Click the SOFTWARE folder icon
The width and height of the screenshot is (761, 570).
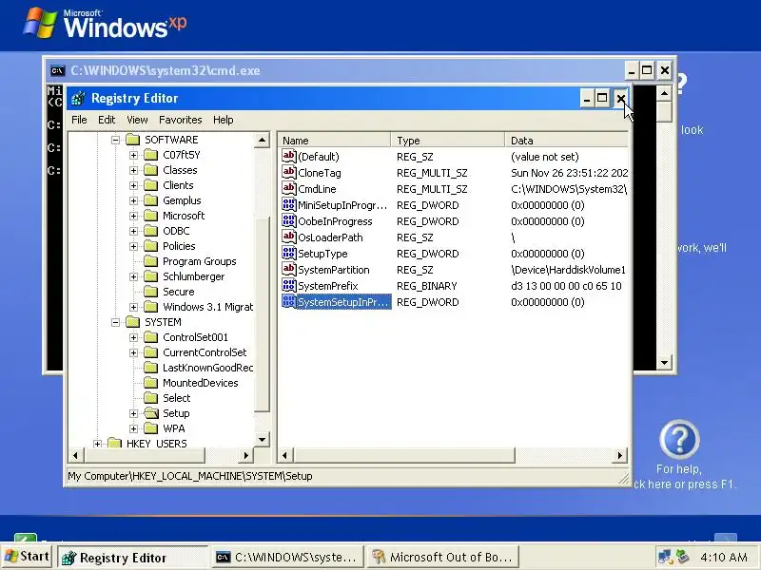tap(133, 140)
